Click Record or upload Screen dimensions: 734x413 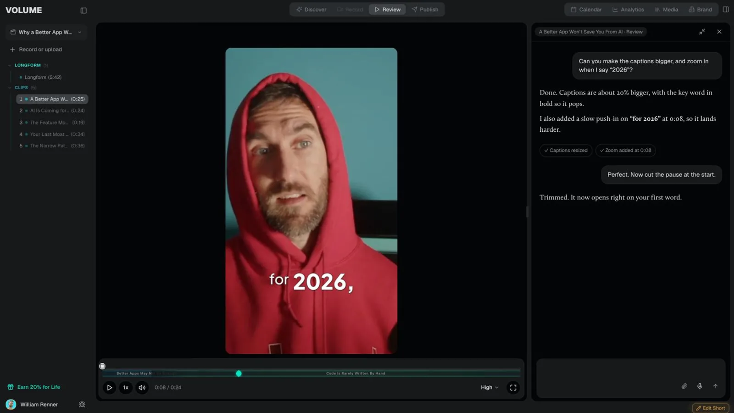pos(36,50)
